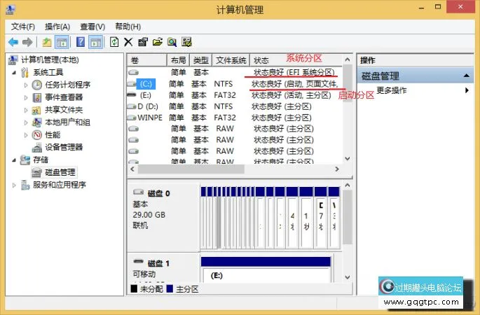This screenshot has height=315, width=480.
Task: Open the 文件(F) menu
Action: coord(23,27)
